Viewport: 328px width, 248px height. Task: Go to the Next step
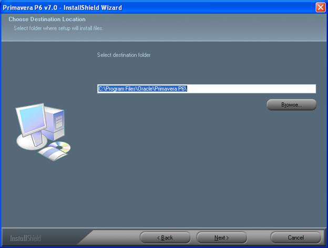coord(221,238)
